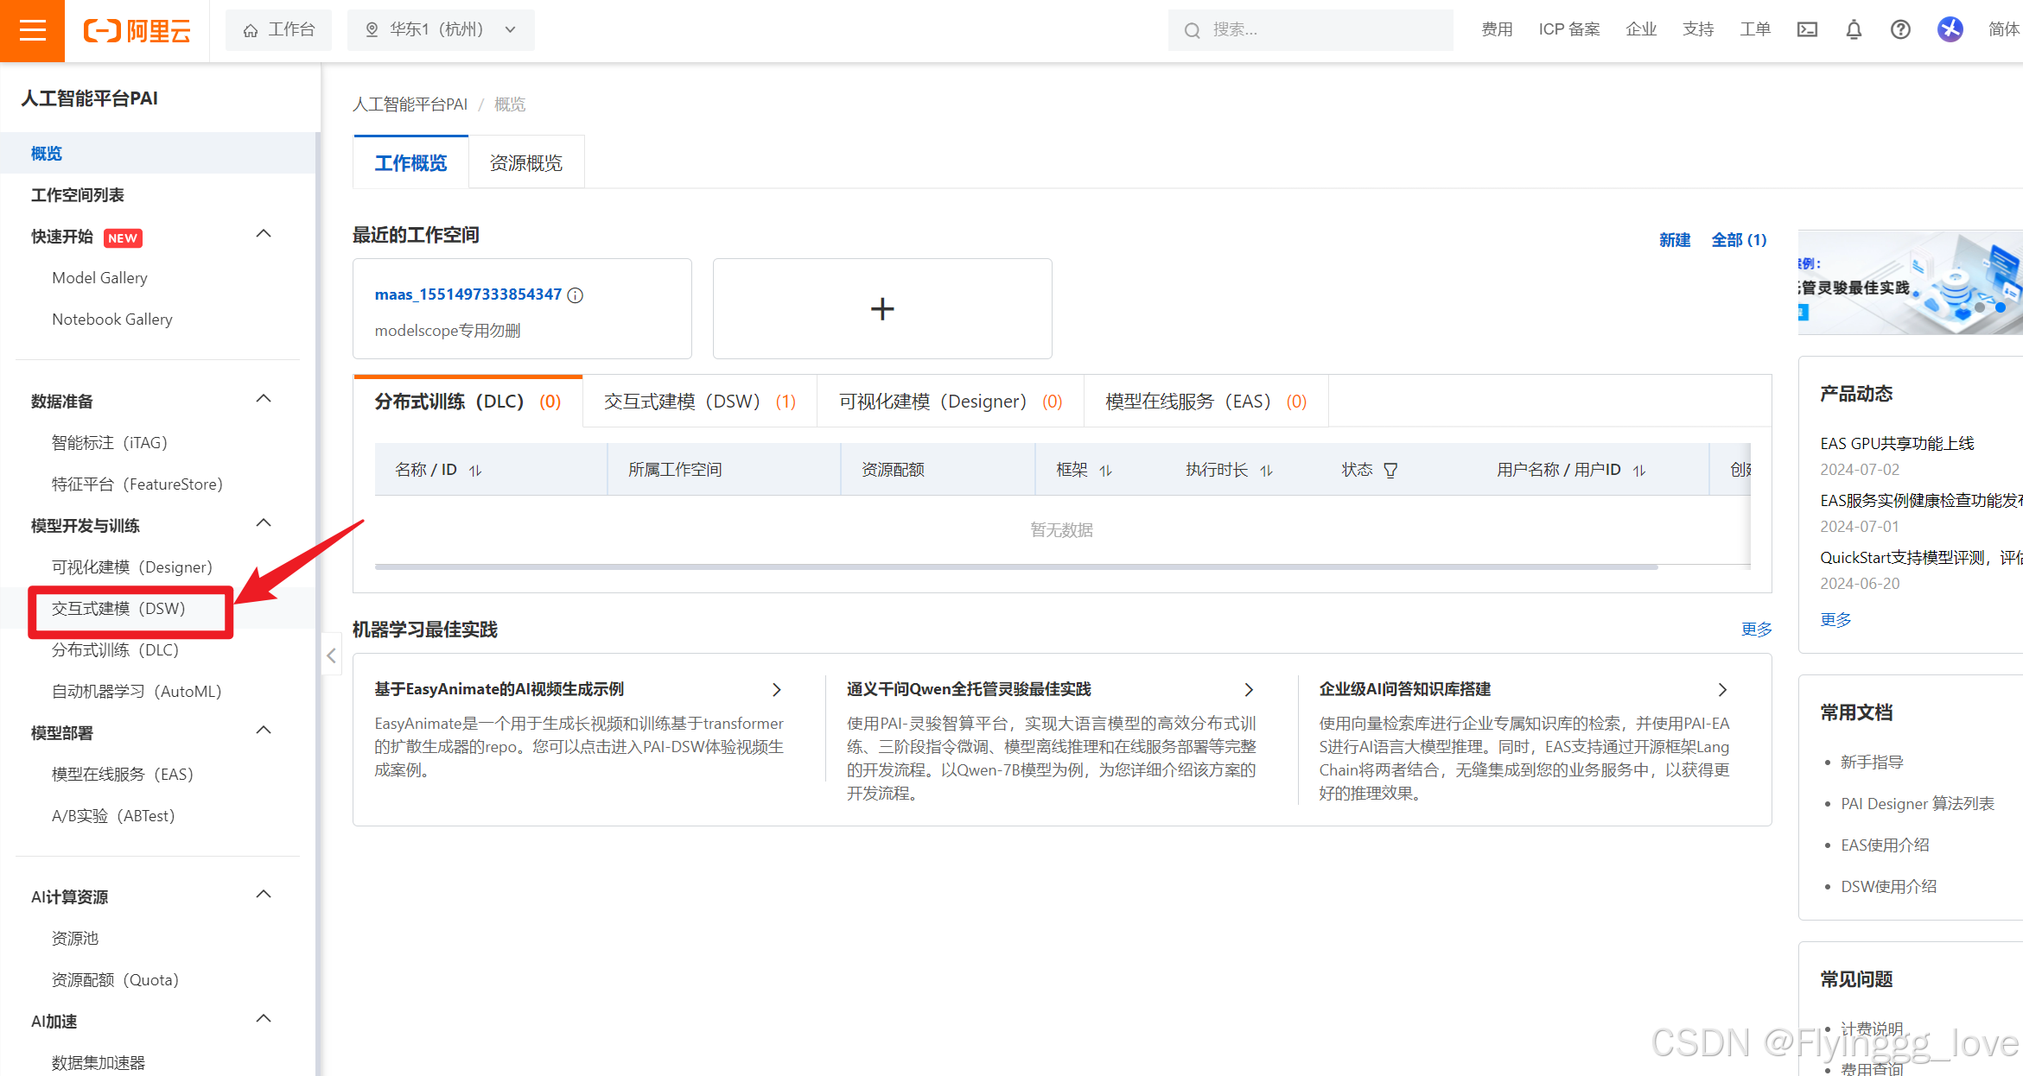
Task: Sort by 用户名称 / 用户ID column
Action: pyautogui.click(x=1640, y=471)
